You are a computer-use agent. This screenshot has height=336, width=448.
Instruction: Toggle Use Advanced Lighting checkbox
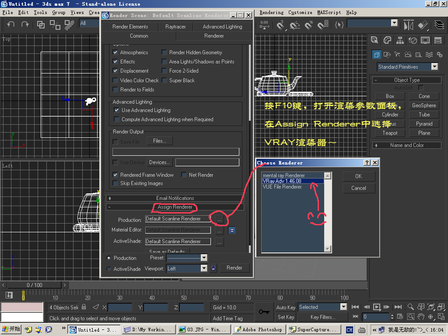point(116,110)
